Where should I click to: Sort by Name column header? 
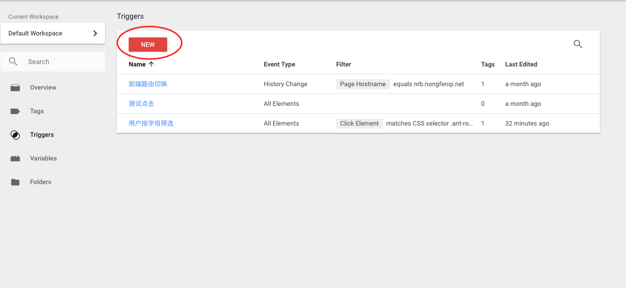coord(137,64)
